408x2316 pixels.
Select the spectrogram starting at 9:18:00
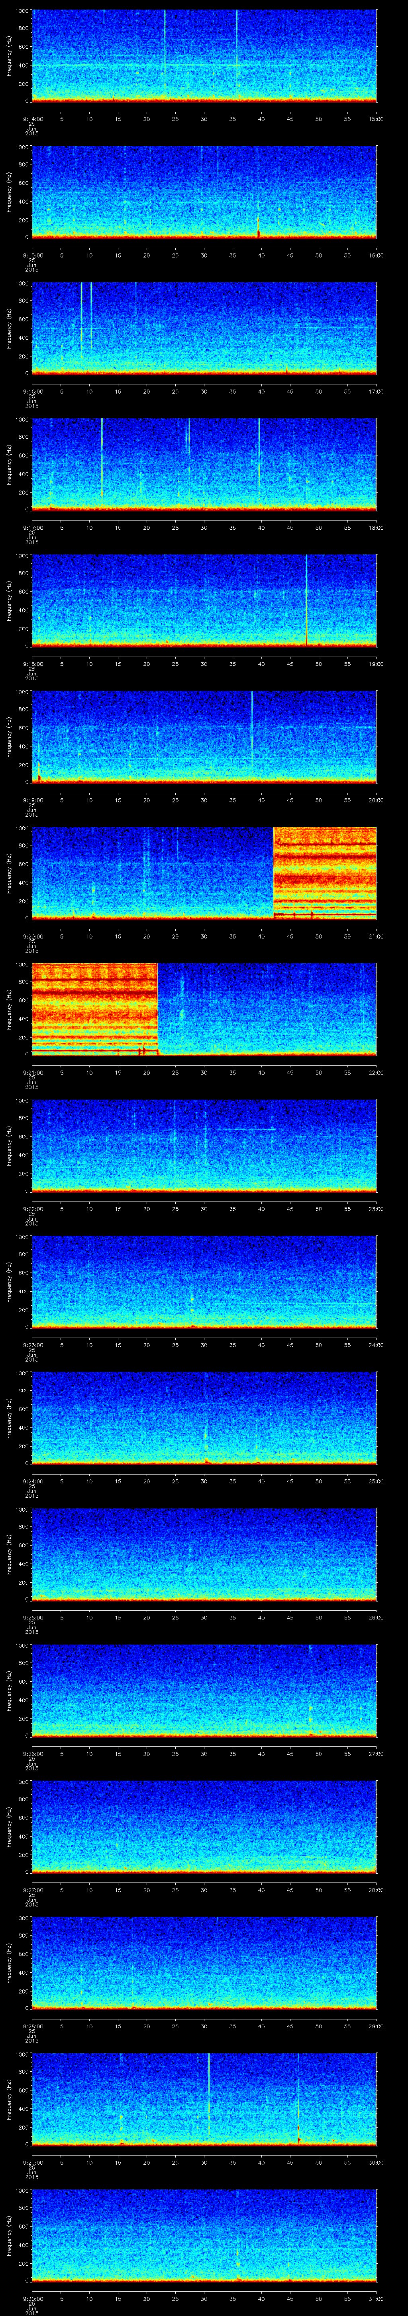[x=204, y=601]
